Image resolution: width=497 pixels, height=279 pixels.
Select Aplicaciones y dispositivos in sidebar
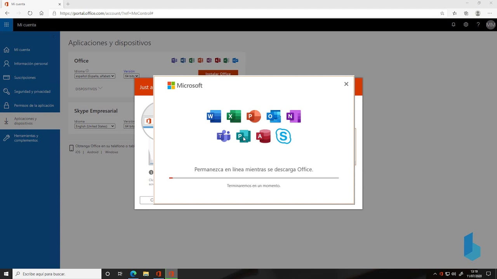pos(30,121)
